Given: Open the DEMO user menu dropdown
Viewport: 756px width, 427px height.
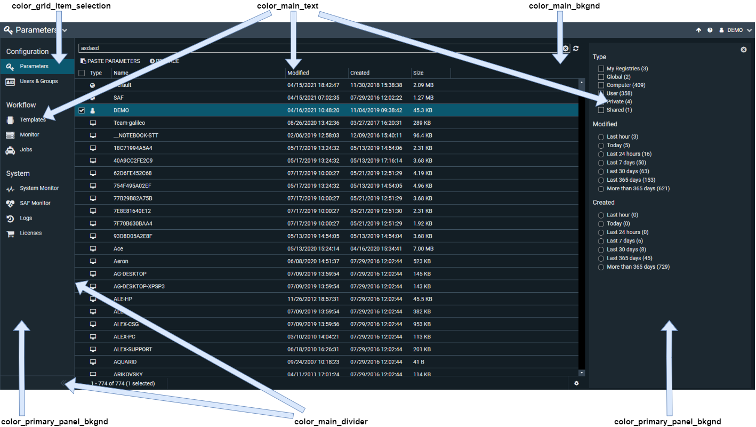Looking at the screenshot, I should (736, 30).
